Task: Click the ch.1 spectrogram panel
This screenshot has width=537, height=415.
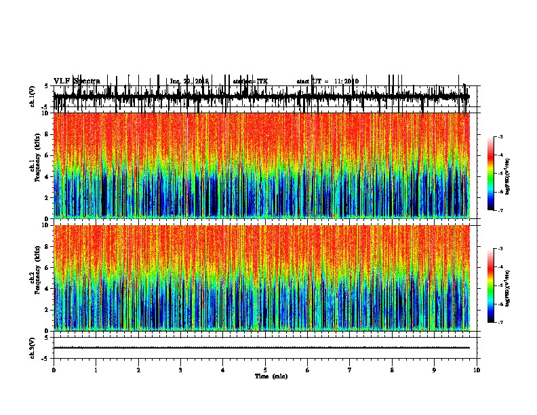Action: 262,165
